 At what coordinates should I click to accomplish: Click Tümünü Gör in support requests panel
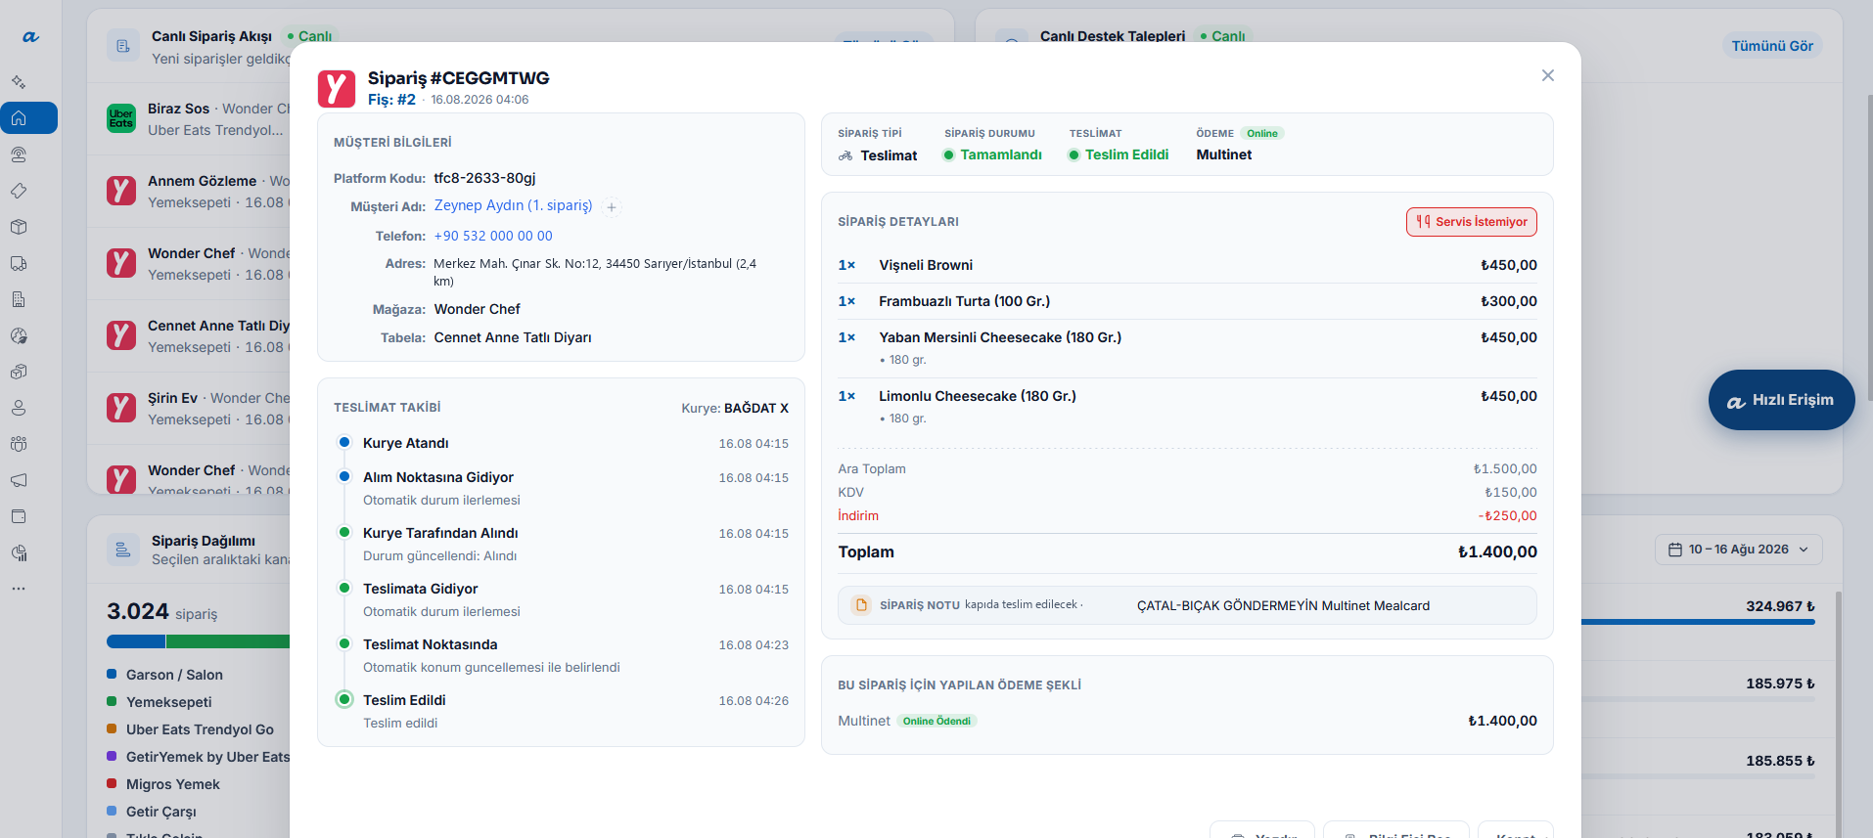point(1772,46)
